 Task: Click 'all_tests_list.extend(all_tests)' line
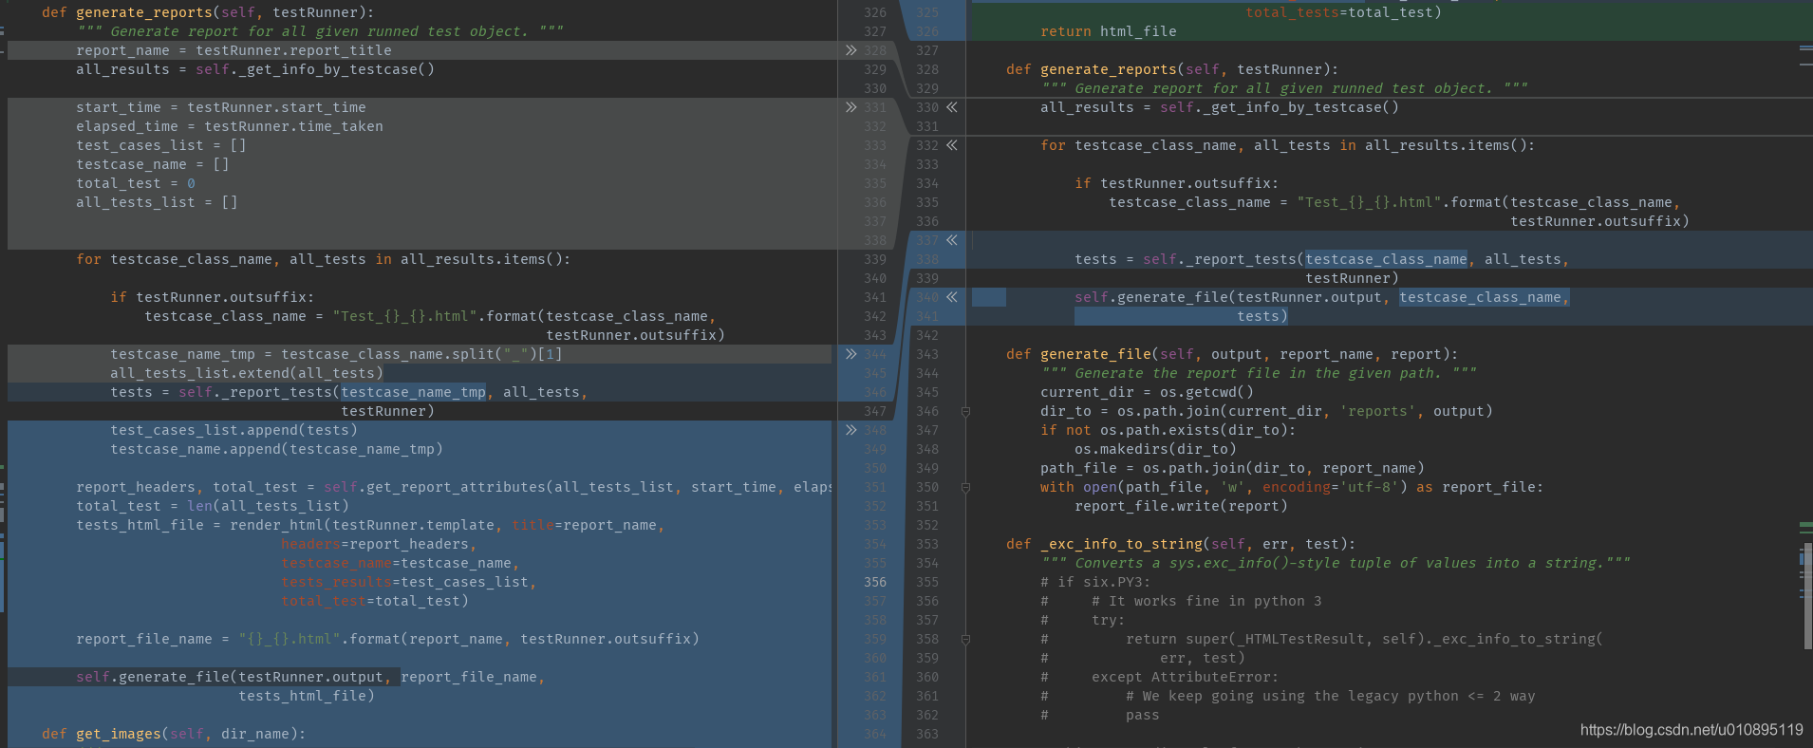[x=247, y=373]
